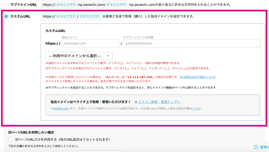Click the arrow icon beside ドメイン取得
The width and height of the screenshot is (269, 152).
click(136, 102)
